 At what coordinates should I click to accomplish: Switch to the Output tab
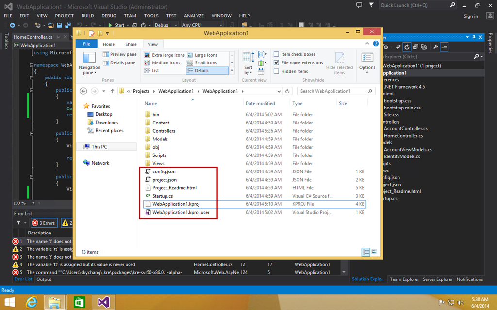tap(44, 279)
